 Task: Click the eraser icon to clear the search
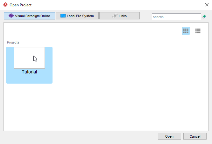(204, 17)
